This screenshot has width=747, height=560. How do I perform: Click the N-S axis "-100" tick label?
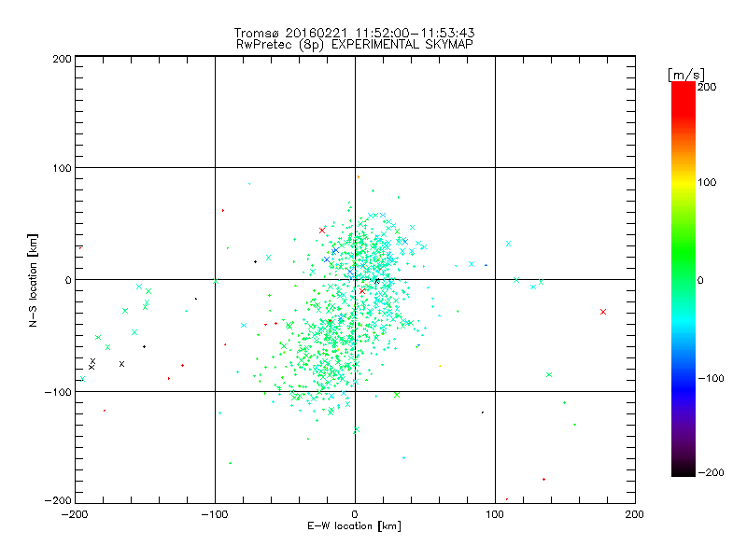[x=58, y=392]
